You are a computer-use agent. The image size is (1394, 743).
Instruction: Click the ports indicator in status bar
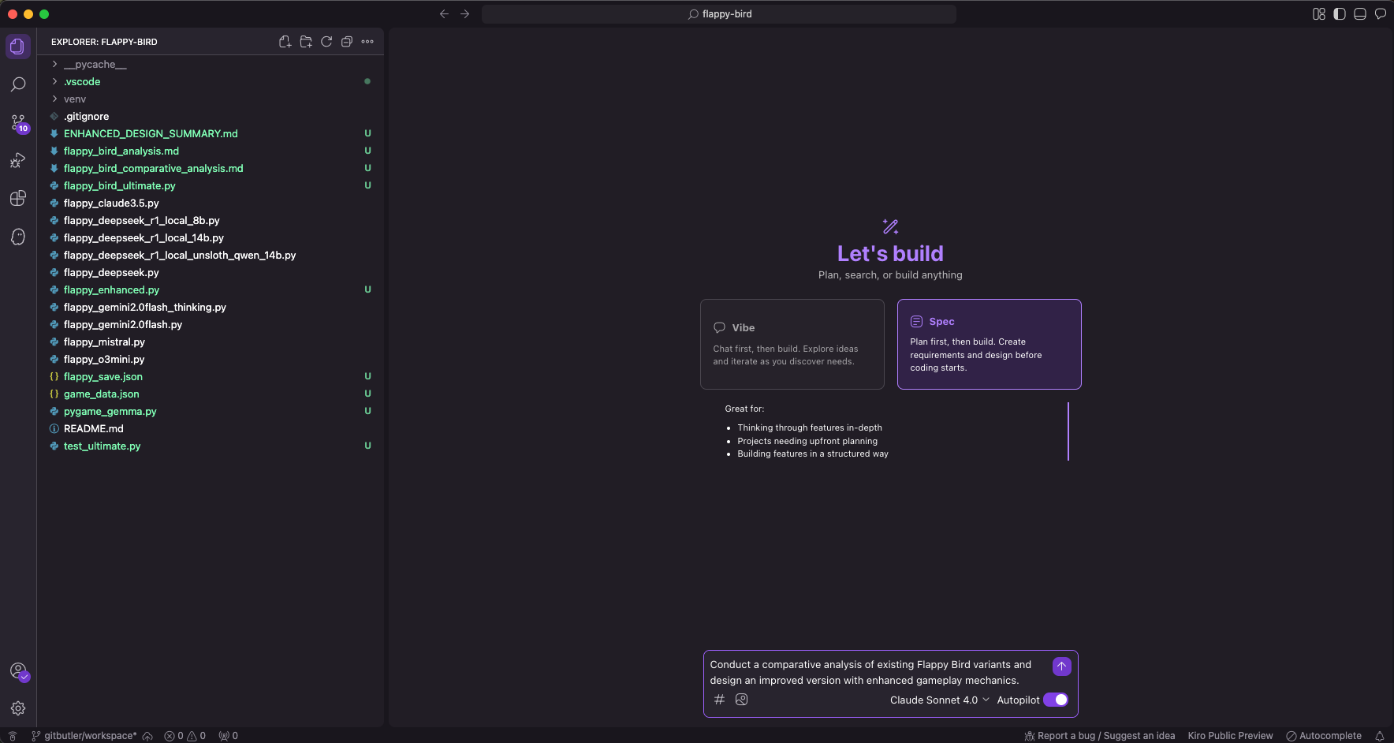tap(229, 736)
